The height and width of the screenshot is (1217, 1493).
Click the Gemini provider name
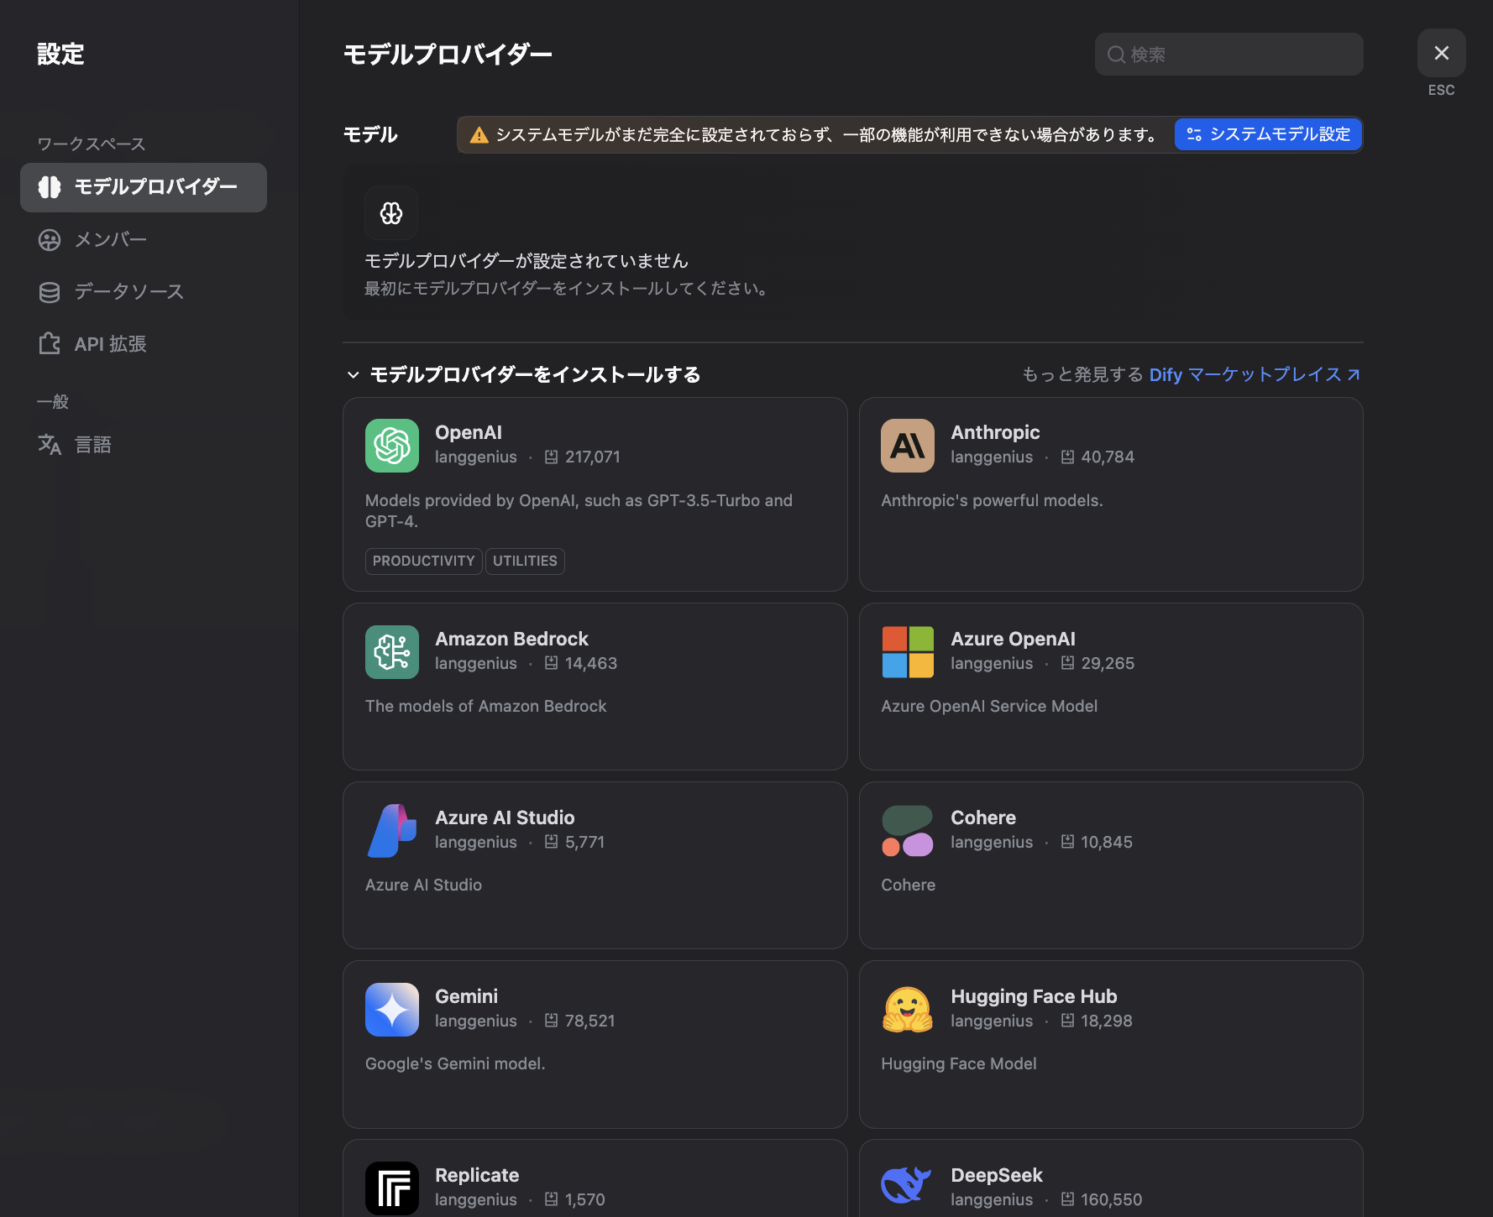click(466, 996)
